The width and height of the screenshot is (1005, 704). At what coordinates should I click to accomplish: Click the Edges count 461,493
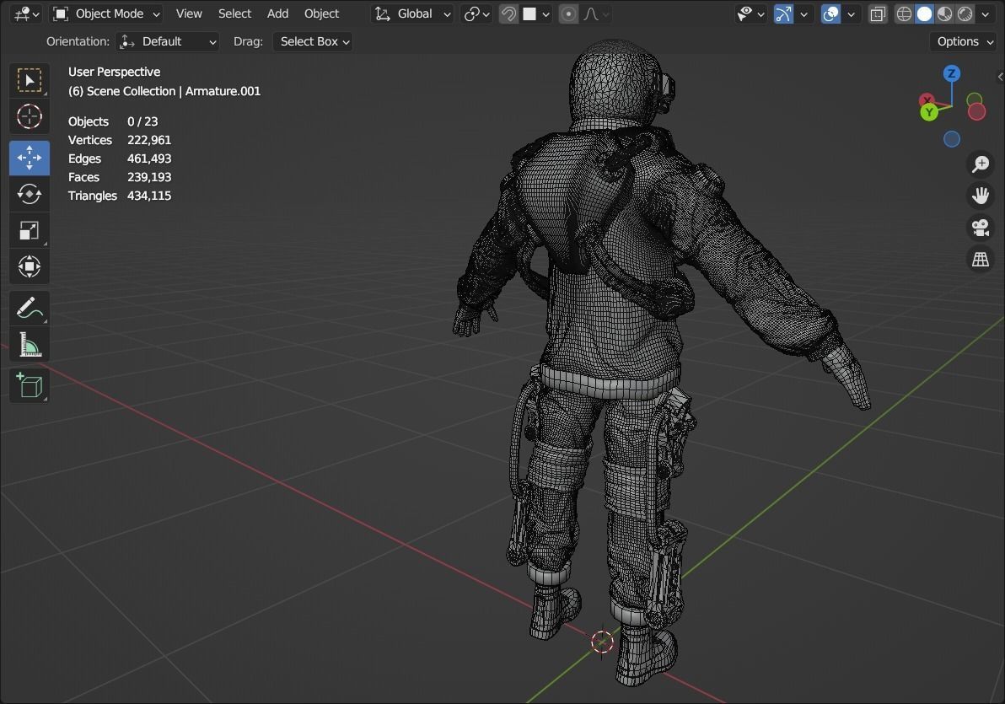[x=149, y=159]
